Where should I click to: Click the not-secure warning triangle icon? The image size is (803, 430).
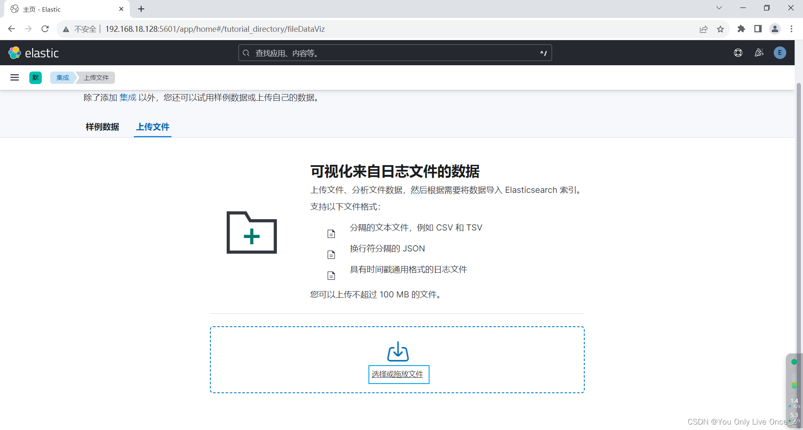66,29
